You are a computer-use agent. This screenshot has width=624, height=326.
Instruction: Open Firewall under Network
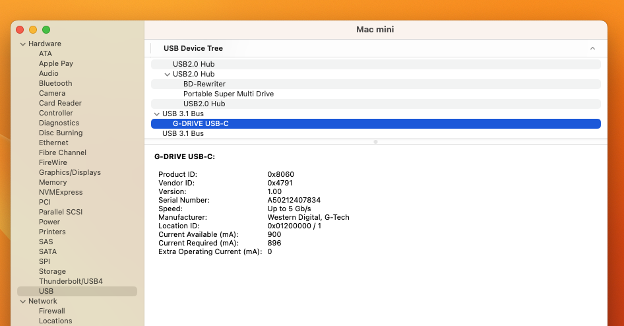(51, 311)
